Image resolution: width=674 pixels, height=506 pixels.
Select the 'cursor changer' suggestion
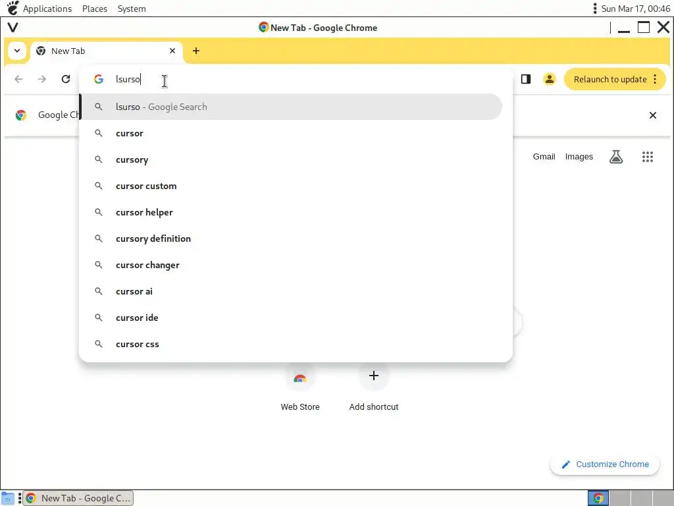pos(292,265)
